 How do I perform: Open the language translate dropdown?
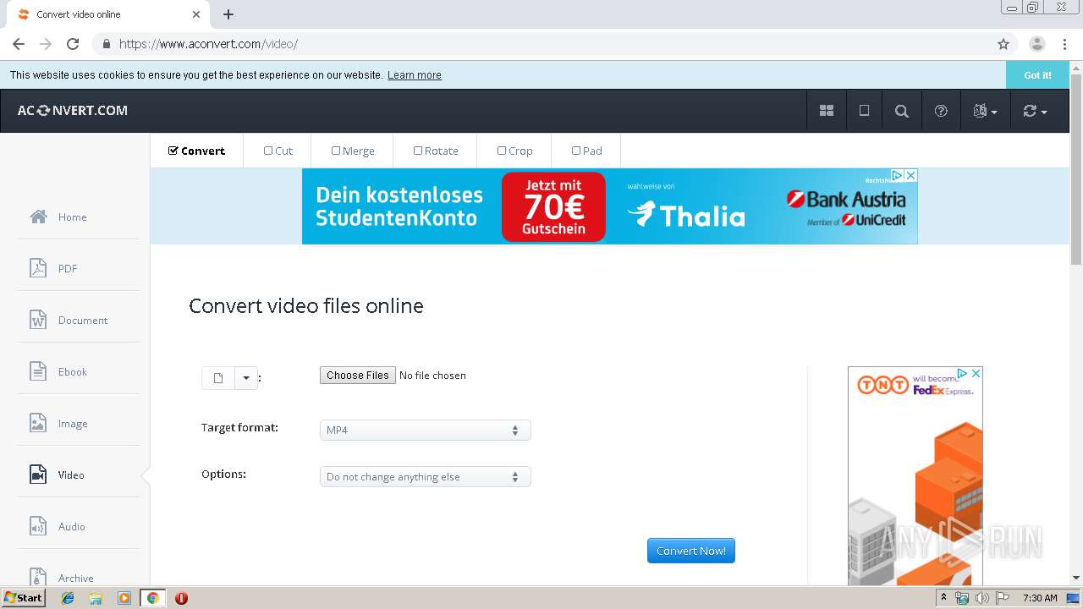[986, 111]
